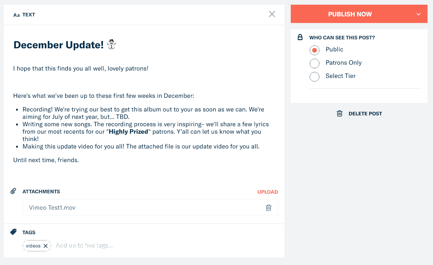This screenshot has width=433, height=265.
Task: Click the December Update title field
Action: [58, 45]
